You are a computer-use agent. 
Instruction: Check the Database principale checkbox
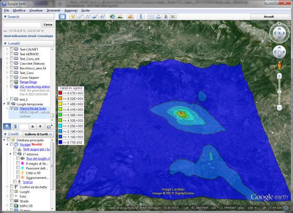(8, 140)
